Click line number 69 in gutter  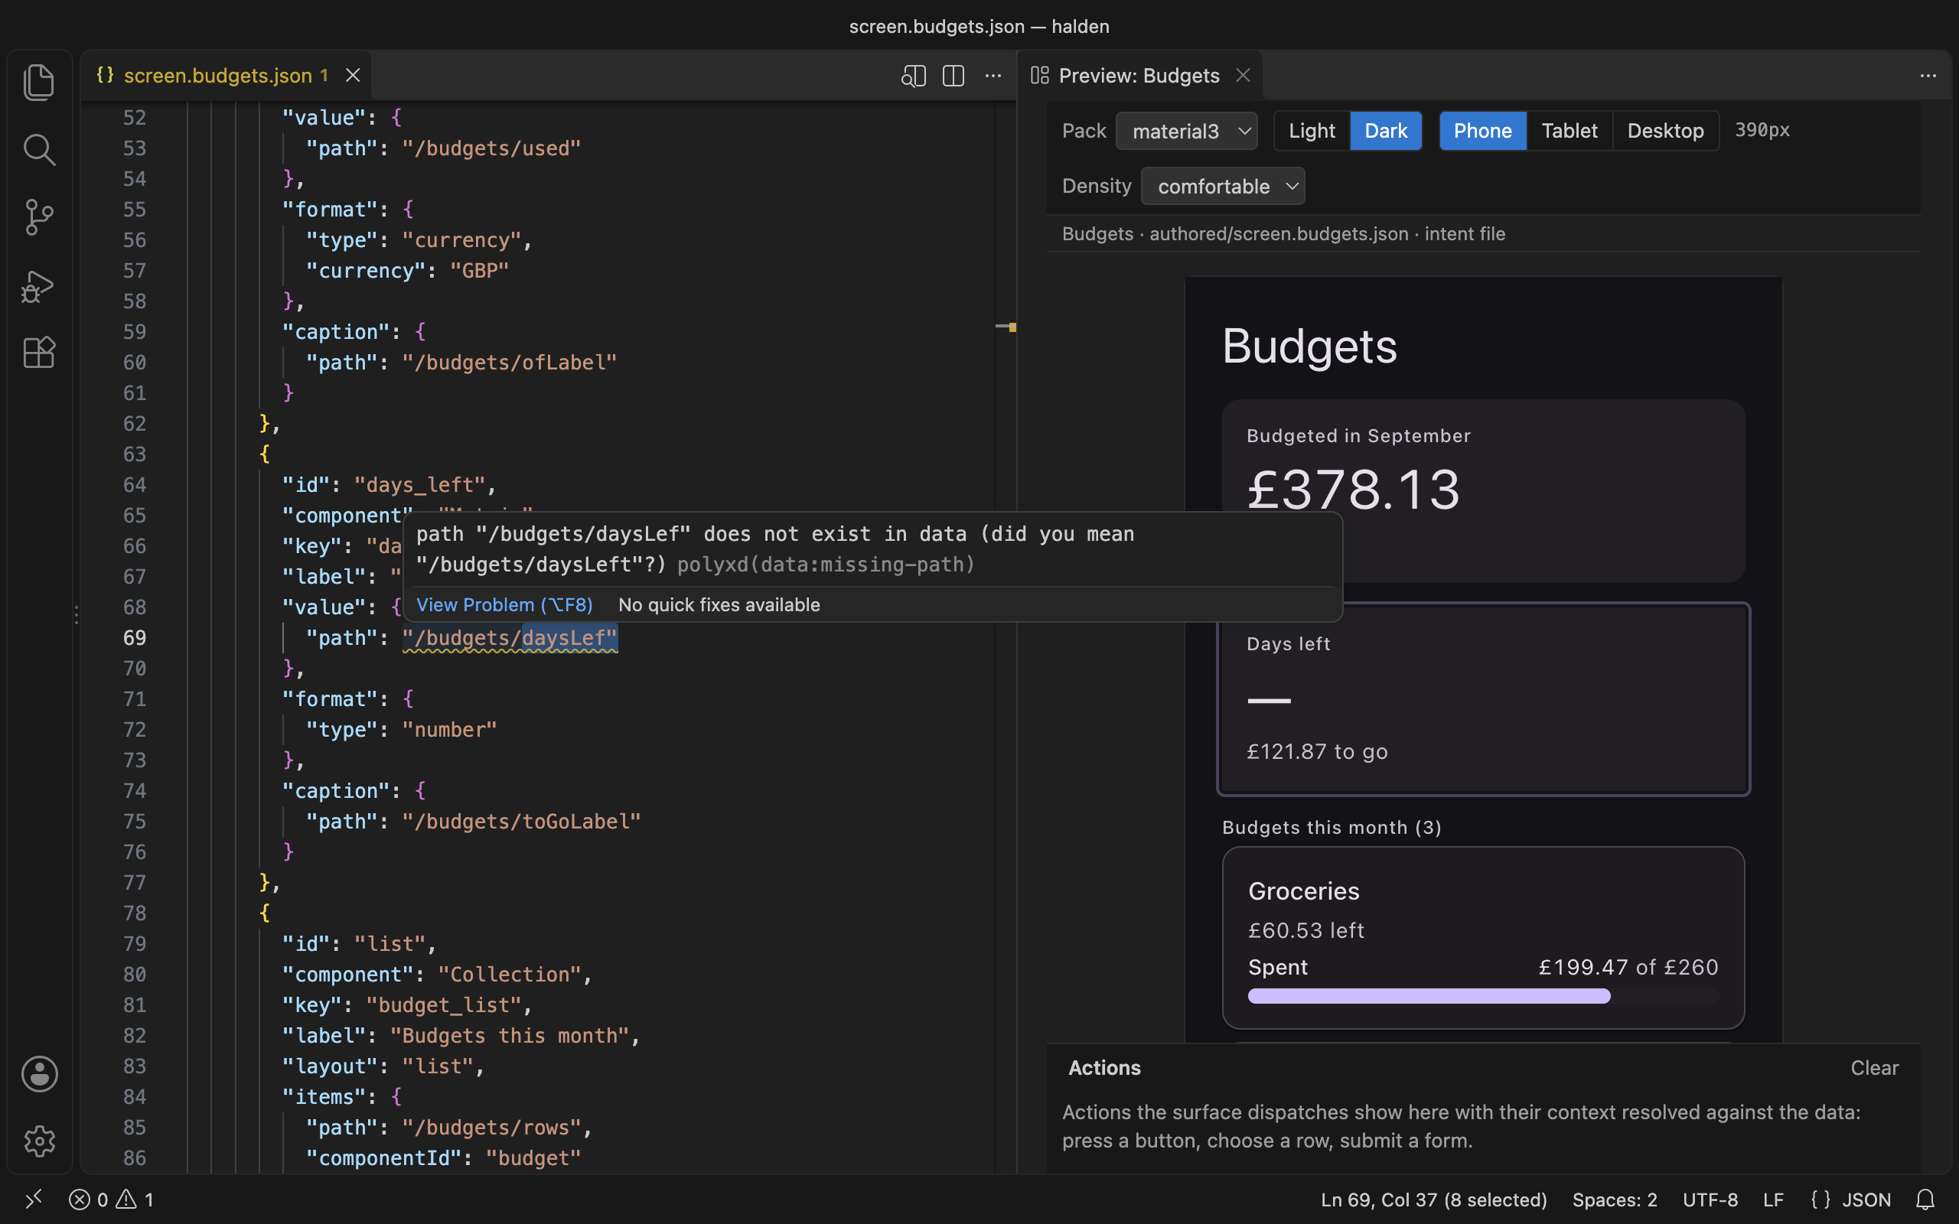[135, 638]
